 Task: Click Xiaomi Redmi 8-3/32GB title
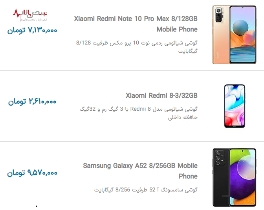[161, 96]
